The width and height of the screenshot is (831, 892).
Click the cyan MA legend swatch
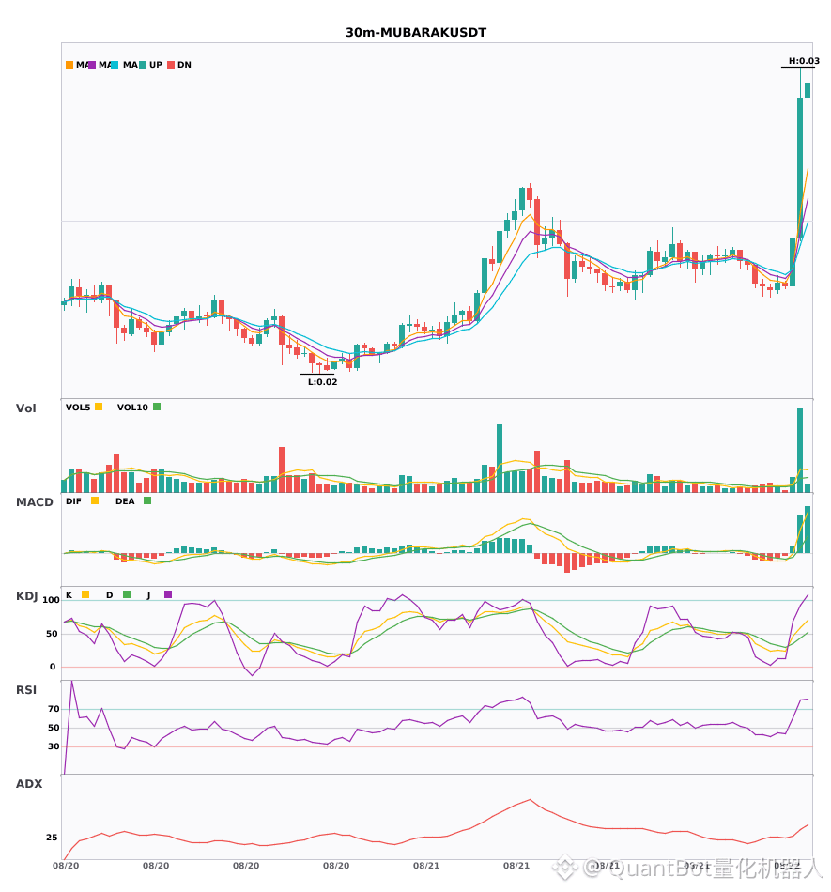[115, 65]
